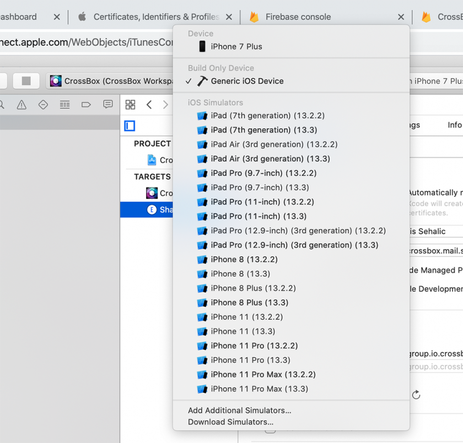Choose iPad (7th generation) (13.3) simulator
The width and height of the screenshot is (463, 443).
coord(291,130)
